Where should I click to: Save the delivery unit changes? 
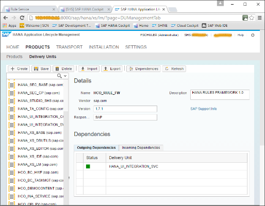tap(41, 68)
